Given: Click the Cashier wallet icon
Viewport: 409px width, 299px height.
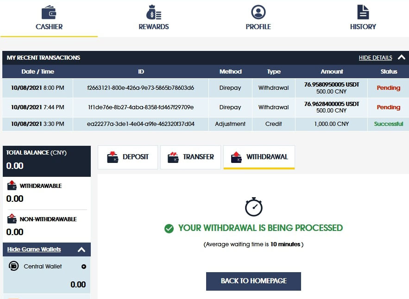Looking at the screenshot, I should [x=49, y=12].
